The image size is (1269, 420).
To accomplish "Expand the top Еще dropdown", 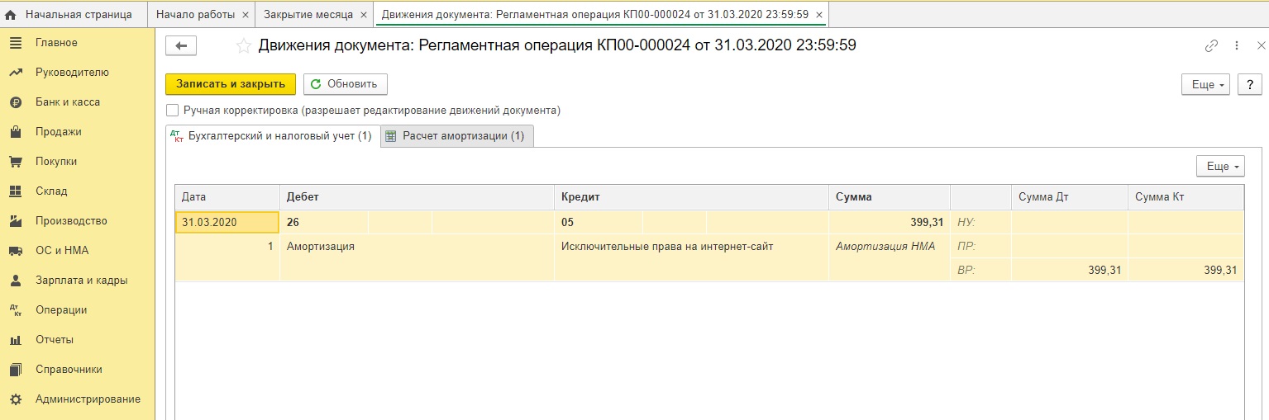I will pos(1207,84).
